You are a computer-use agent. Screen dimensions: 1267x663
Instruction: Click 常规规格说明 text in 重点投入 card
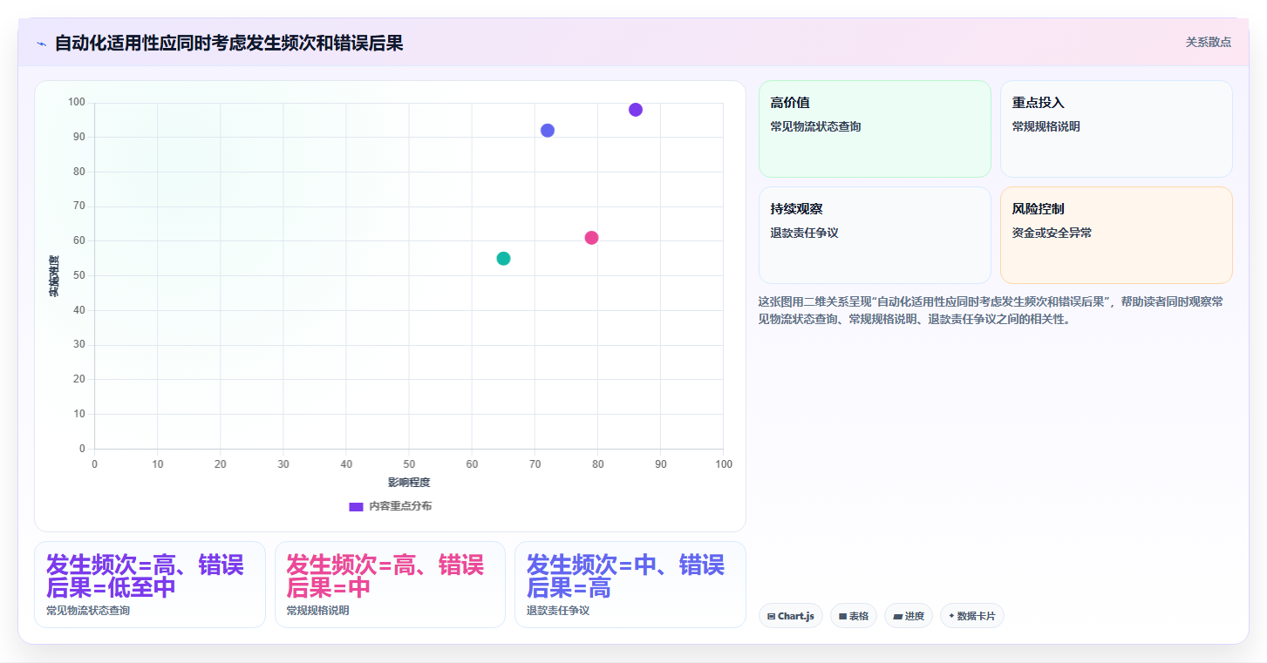pos(1046,127)
